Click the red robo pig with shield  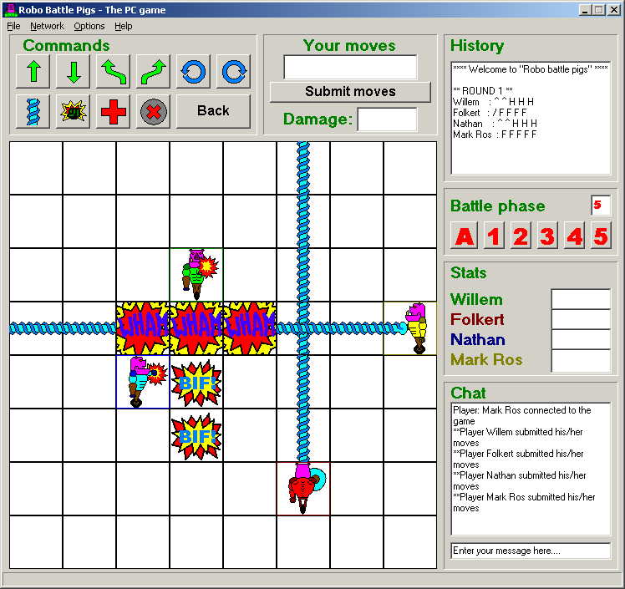coord(303,489)
